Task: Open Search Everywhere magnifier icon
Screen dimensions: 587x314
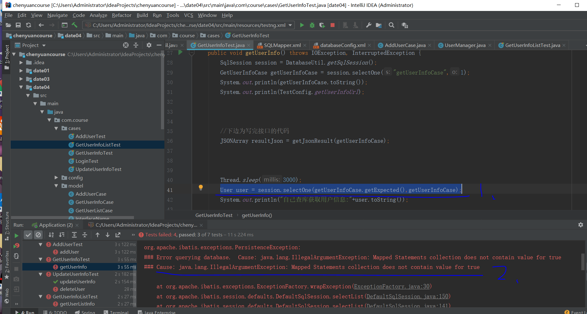Action: point(392,25)
